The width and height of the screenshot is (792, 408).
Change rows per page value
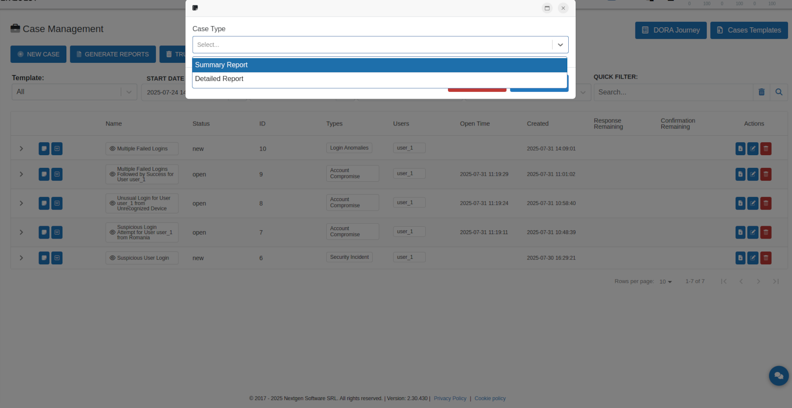pyautogui.click(x=665, y=282)
